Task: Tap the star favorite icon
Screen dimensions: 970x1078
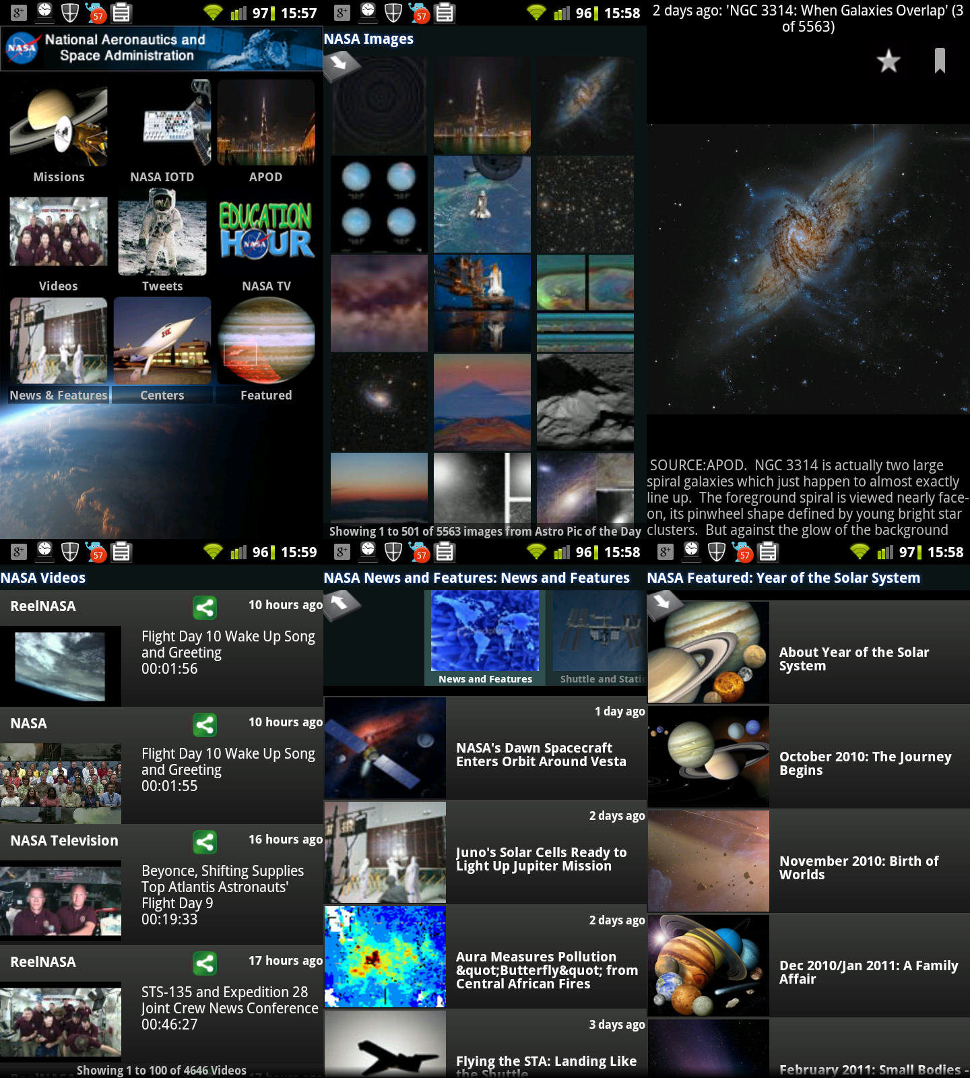Action: tap(888, 61)
